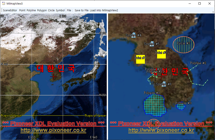215x140 pixels.
Task: Click the red cross marker in left map
Action: (53, 77)
